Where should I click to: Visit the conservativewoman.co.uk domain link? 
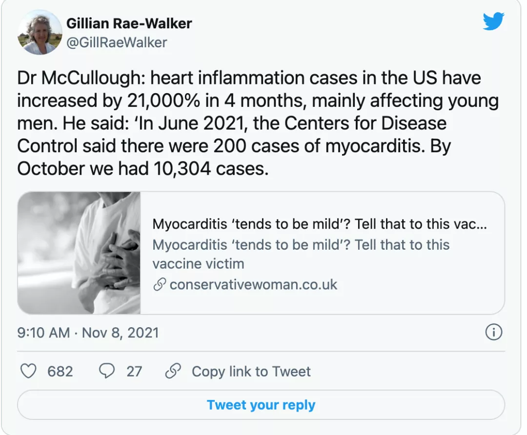(x=253, y=285)
